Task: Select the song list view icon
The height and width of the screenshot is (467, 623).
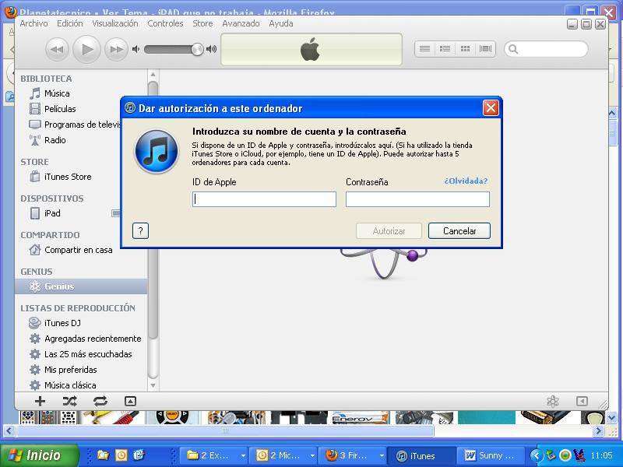Action: point(424,49)
